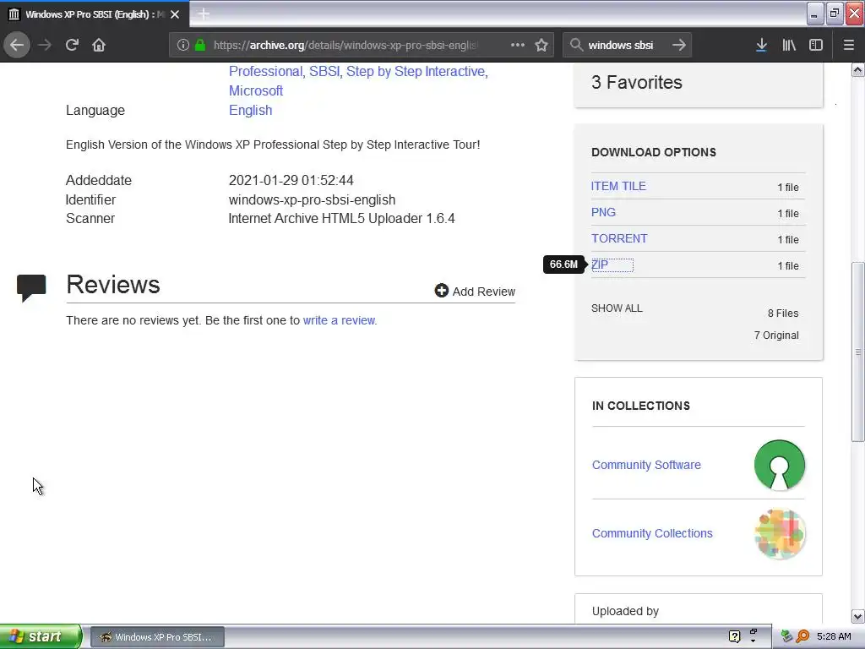This screenshot has width=865, height=649.
Task: Click the network tray icon
Action: pyautogui.click(x=786, y=636)
